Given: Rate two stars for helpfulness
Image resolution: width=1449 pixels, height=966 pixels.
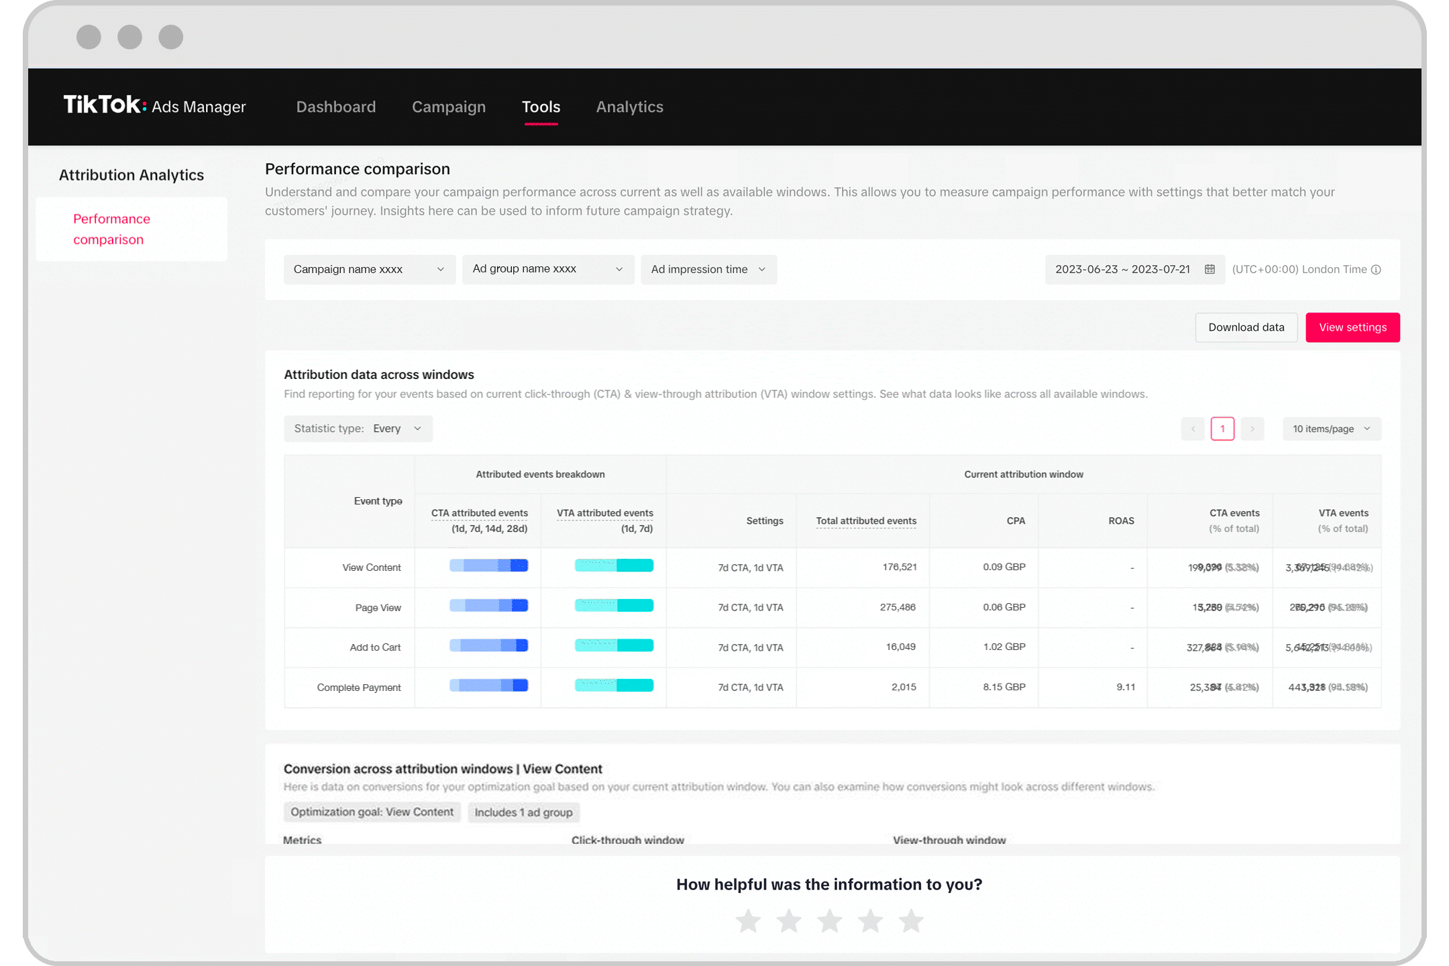Looking at the screenshot, I should [789, 920].
